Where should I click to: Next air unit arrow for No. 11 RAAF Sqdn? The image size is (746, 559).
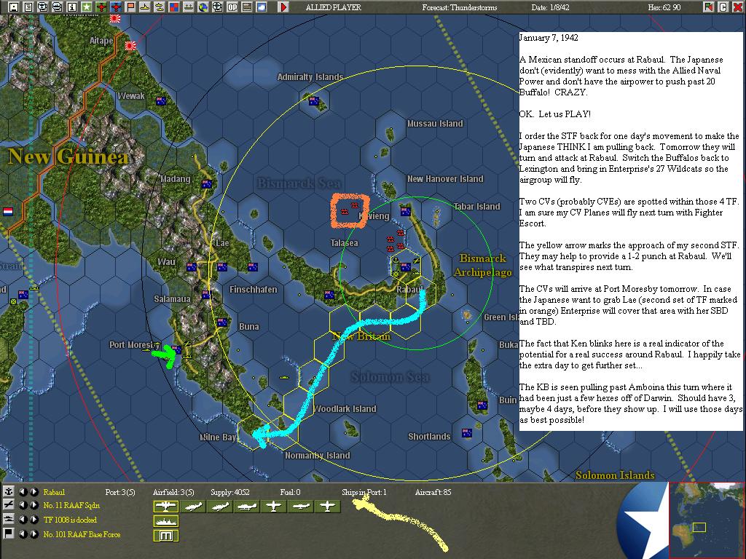tap(34, 505)
